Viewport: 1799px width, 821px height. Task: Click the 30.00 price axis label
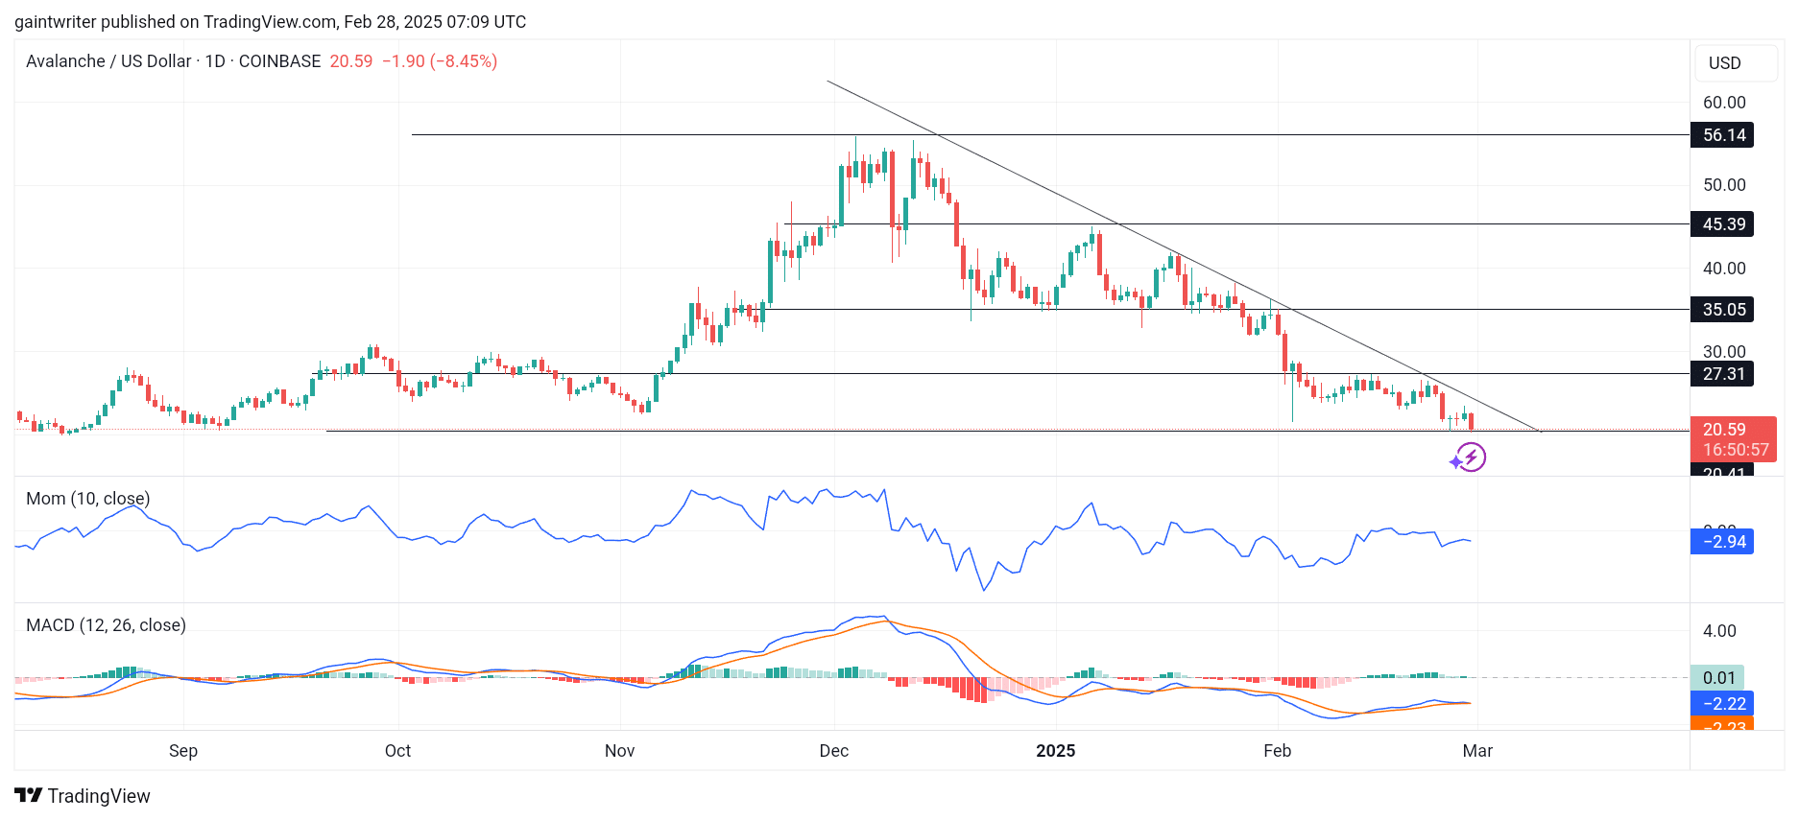click(1724, 351)
